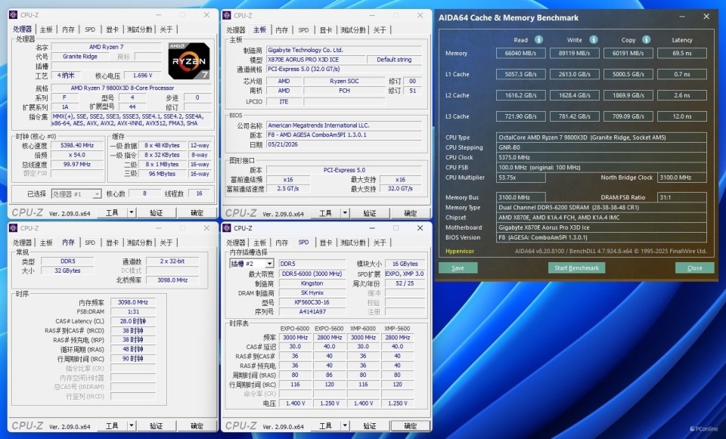Click memory frequency value 3098.0 MHz
This screenshot has width=726, height=439.
tap(132, 302)
